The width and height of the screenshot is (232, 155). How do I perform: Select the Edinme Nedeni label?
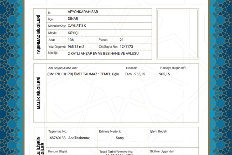(x=110, y=131)
